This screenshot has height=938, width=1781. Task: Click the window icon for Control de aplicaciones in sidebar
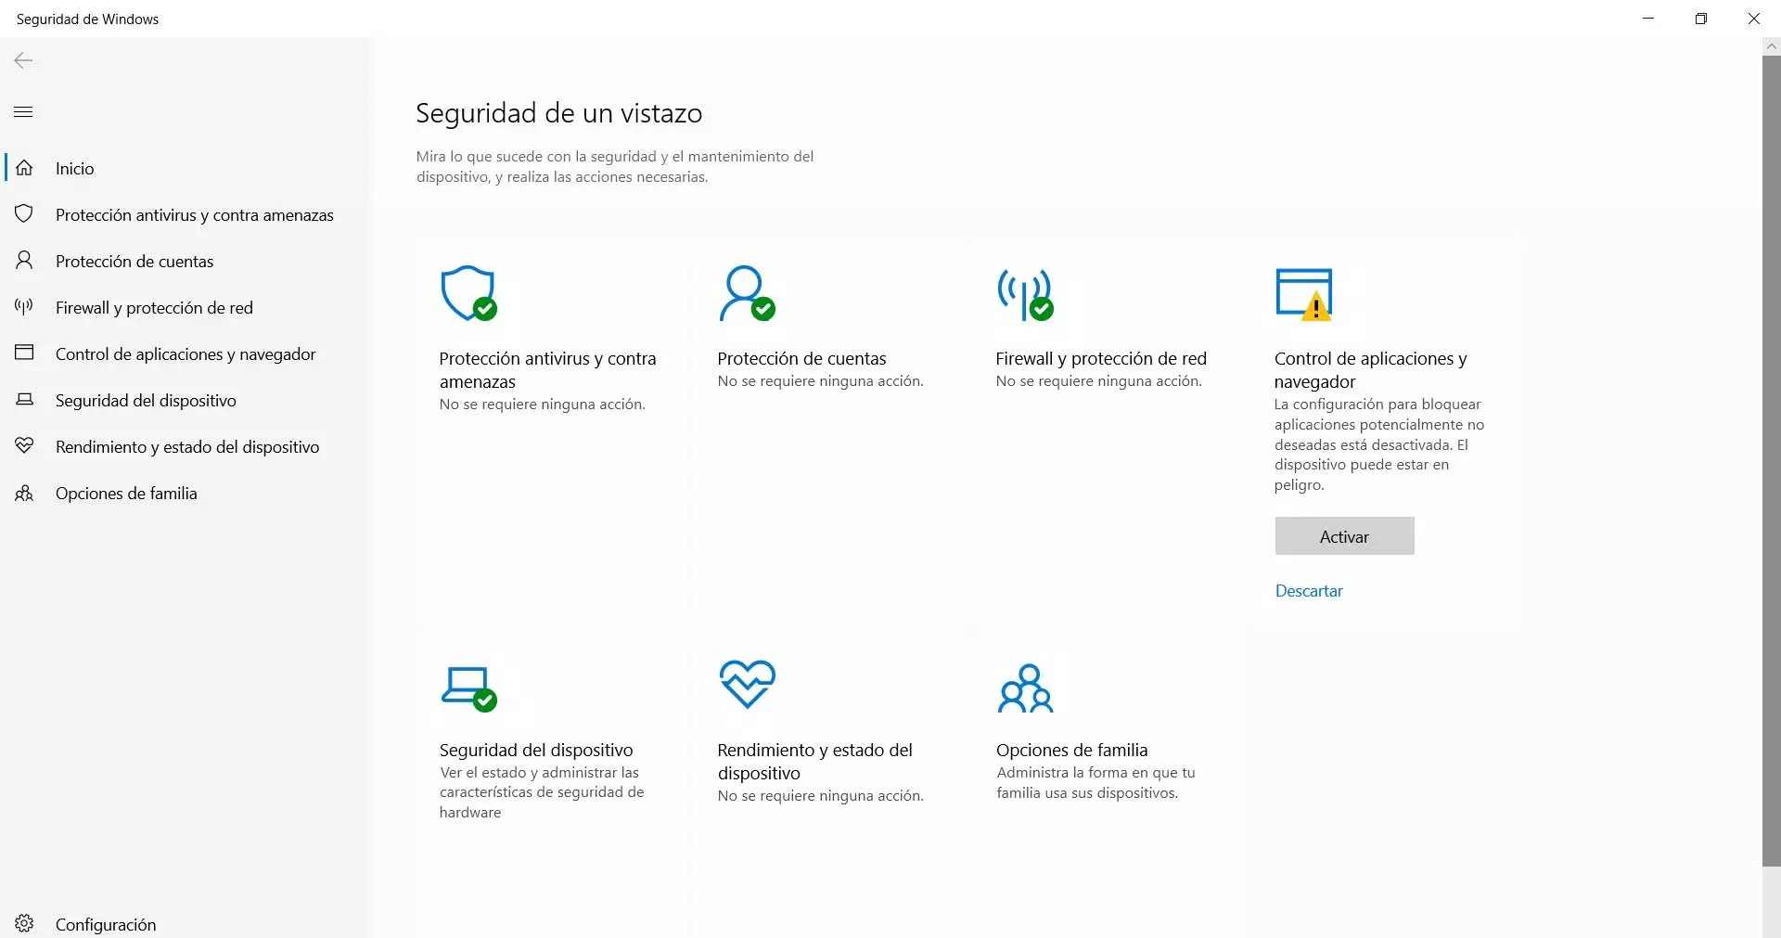pos(24,353)
